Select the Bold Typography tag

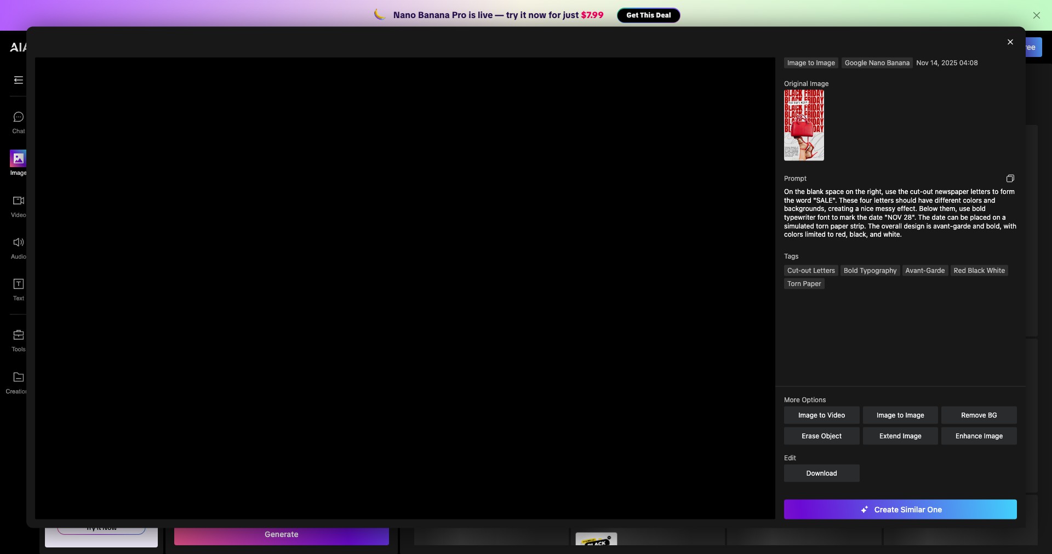click(x=870, y=271)
